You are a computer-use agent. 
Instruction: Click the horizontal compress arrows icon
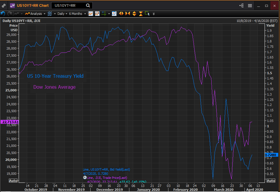click(x=128, y=13)
